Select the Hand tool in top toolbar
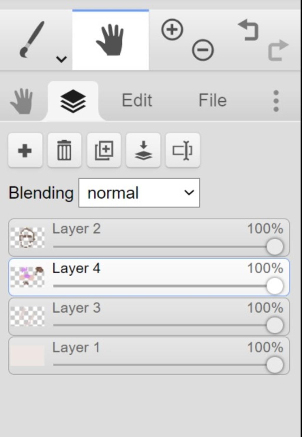 point(110,40)
